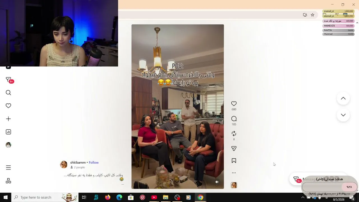Show hidden system tray icons
359x202 pixels.
point(303,198)
